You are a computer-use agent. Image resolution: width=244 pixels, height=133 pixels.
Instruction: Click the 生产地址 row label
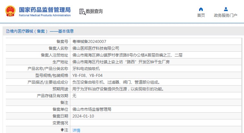[60, 62]
